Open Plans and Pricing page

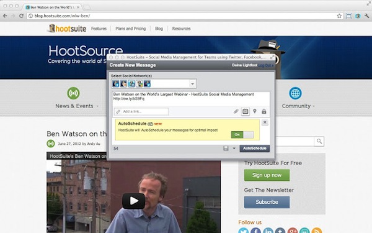(130, 29)
